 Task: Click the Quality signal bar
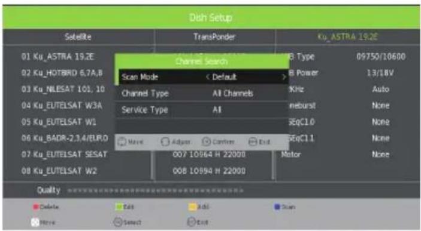pos(156,190)
